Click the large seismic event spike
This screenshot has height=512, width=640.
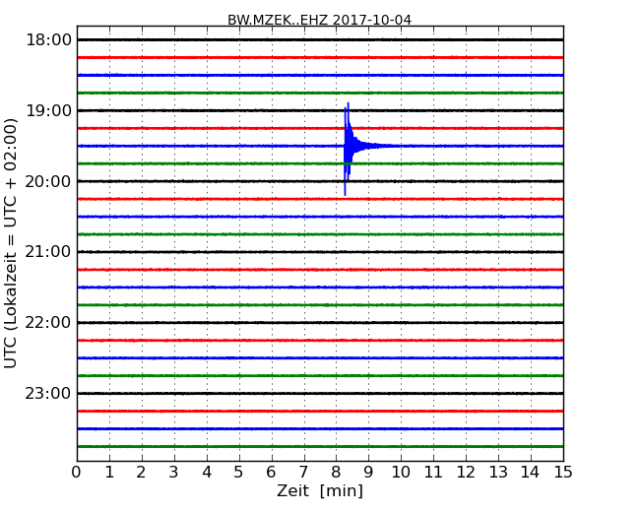[347, 146]
